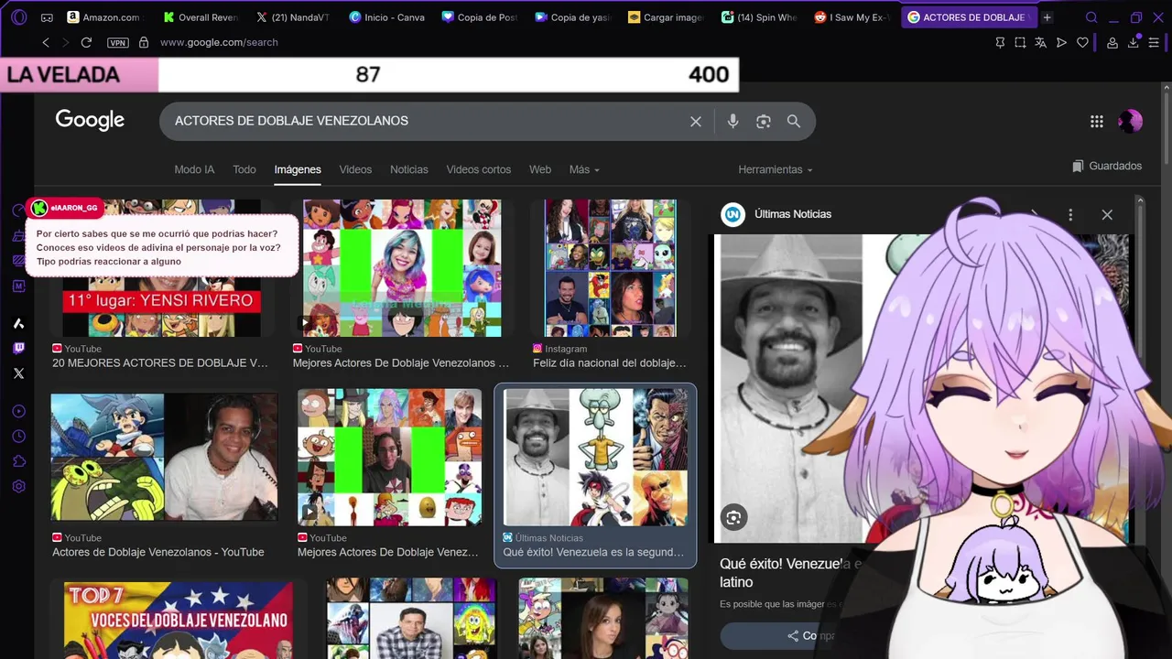Clear the Google search box with the X
1172x659 pixels.
696,121
